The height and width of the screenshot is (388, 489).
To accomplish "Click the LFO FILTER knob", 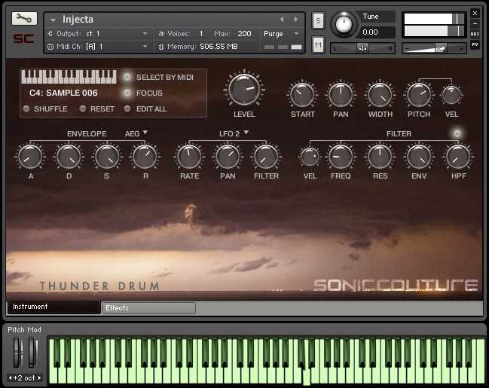I will (x=266, y=157).
